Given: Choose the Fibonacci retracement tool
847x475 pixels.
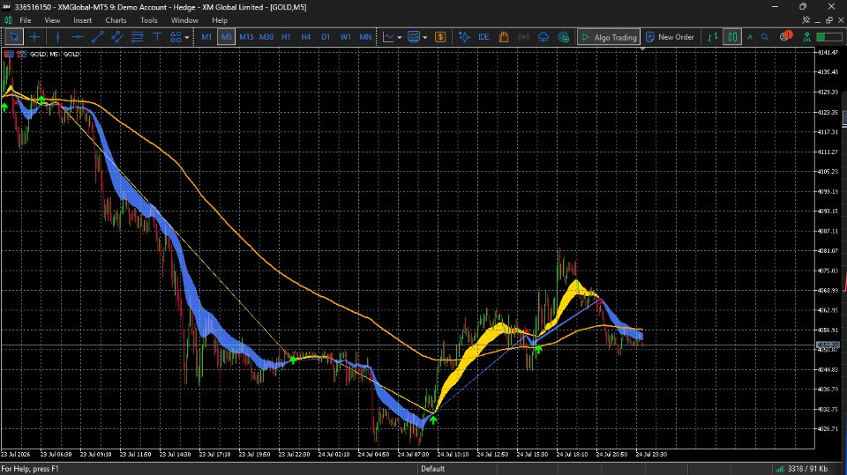Looking at the screenshot, I should pos(138,37).
